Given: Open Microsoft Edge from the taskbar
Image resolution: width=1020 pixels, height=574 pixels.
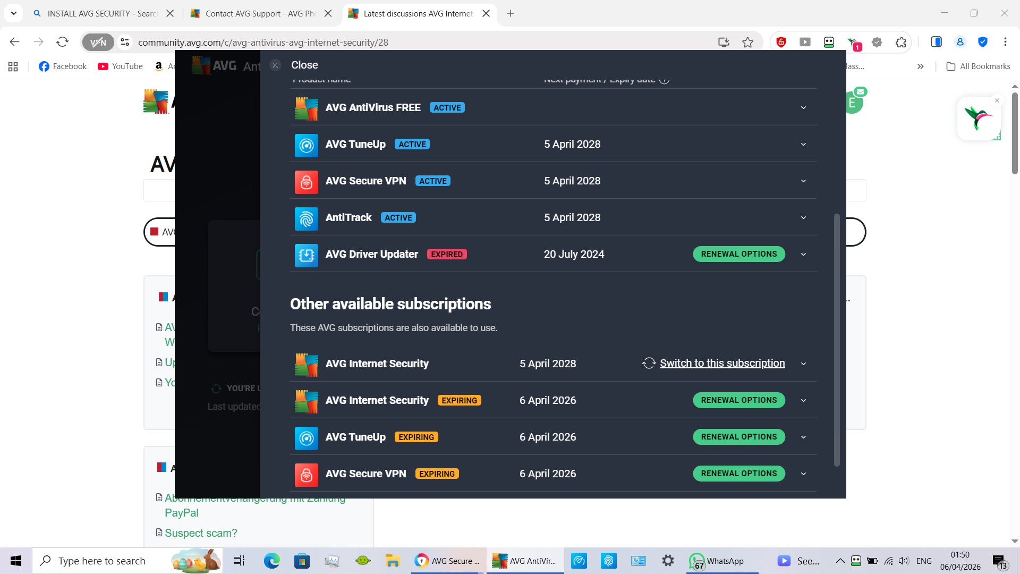Looking at the screenshot, I should (271, 561).
